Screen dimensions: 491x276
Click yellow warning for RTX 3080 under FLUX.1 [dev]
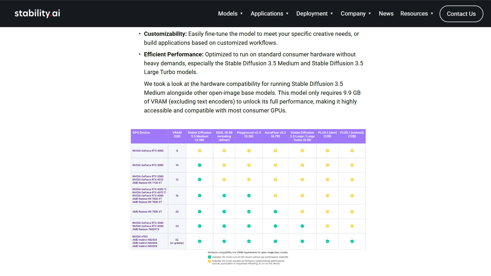(328, 165)
